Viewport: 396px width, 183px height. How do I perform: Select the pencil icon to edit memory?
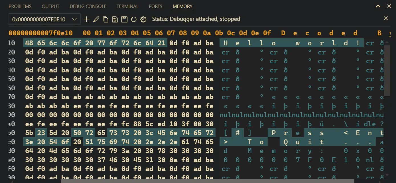pyautogui.click(x=96, y=19)
